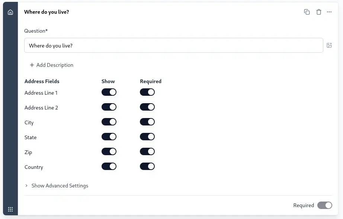
Task: Hide the Address Line 1 field
Action: pyautogui.click(x=109, y=92)
